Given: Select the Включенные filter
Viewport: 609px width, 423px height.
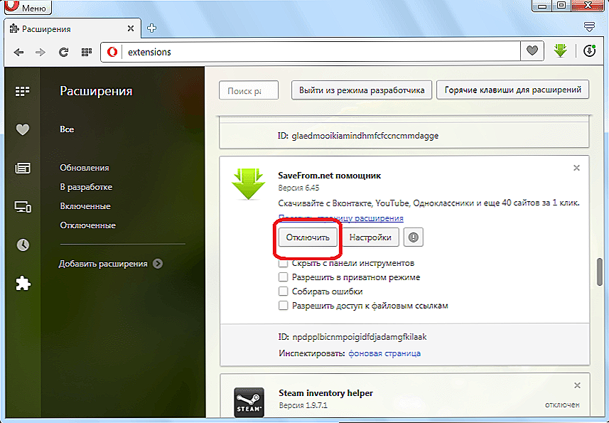Looking at the screenshot, I should [x=85, y=206].
